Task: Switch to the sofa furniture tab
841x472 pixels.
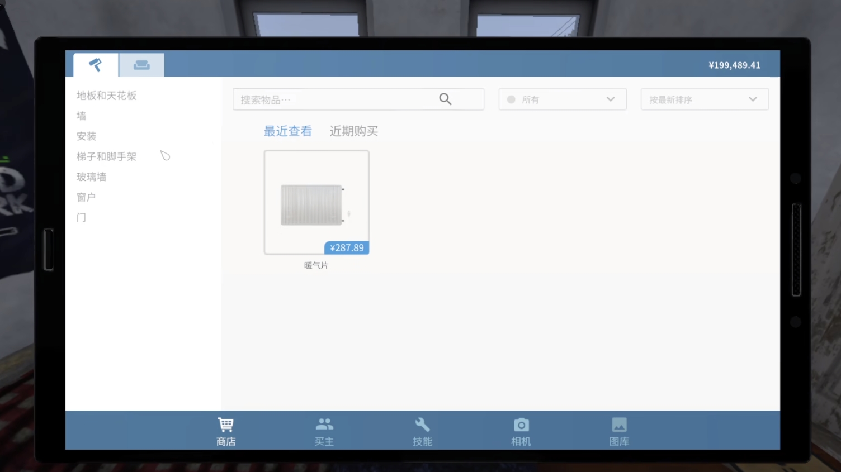Action: 141,65
